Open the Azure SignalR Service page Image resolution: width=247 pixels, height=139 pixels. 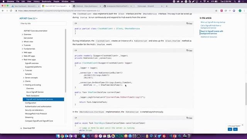tap(35, 92)
